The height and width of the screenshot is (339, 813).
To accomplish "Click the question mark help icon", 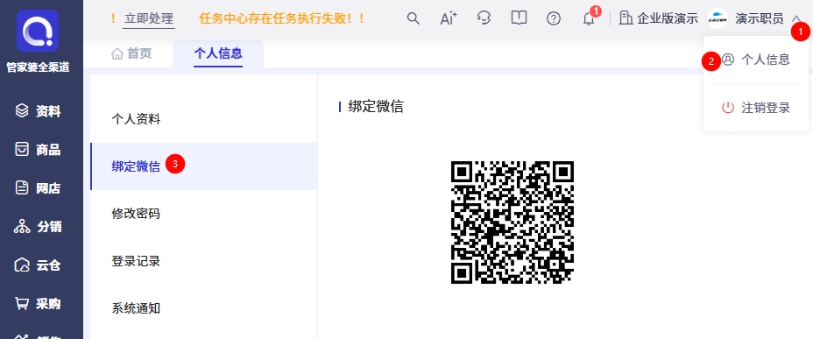I will tap(554, 18).
